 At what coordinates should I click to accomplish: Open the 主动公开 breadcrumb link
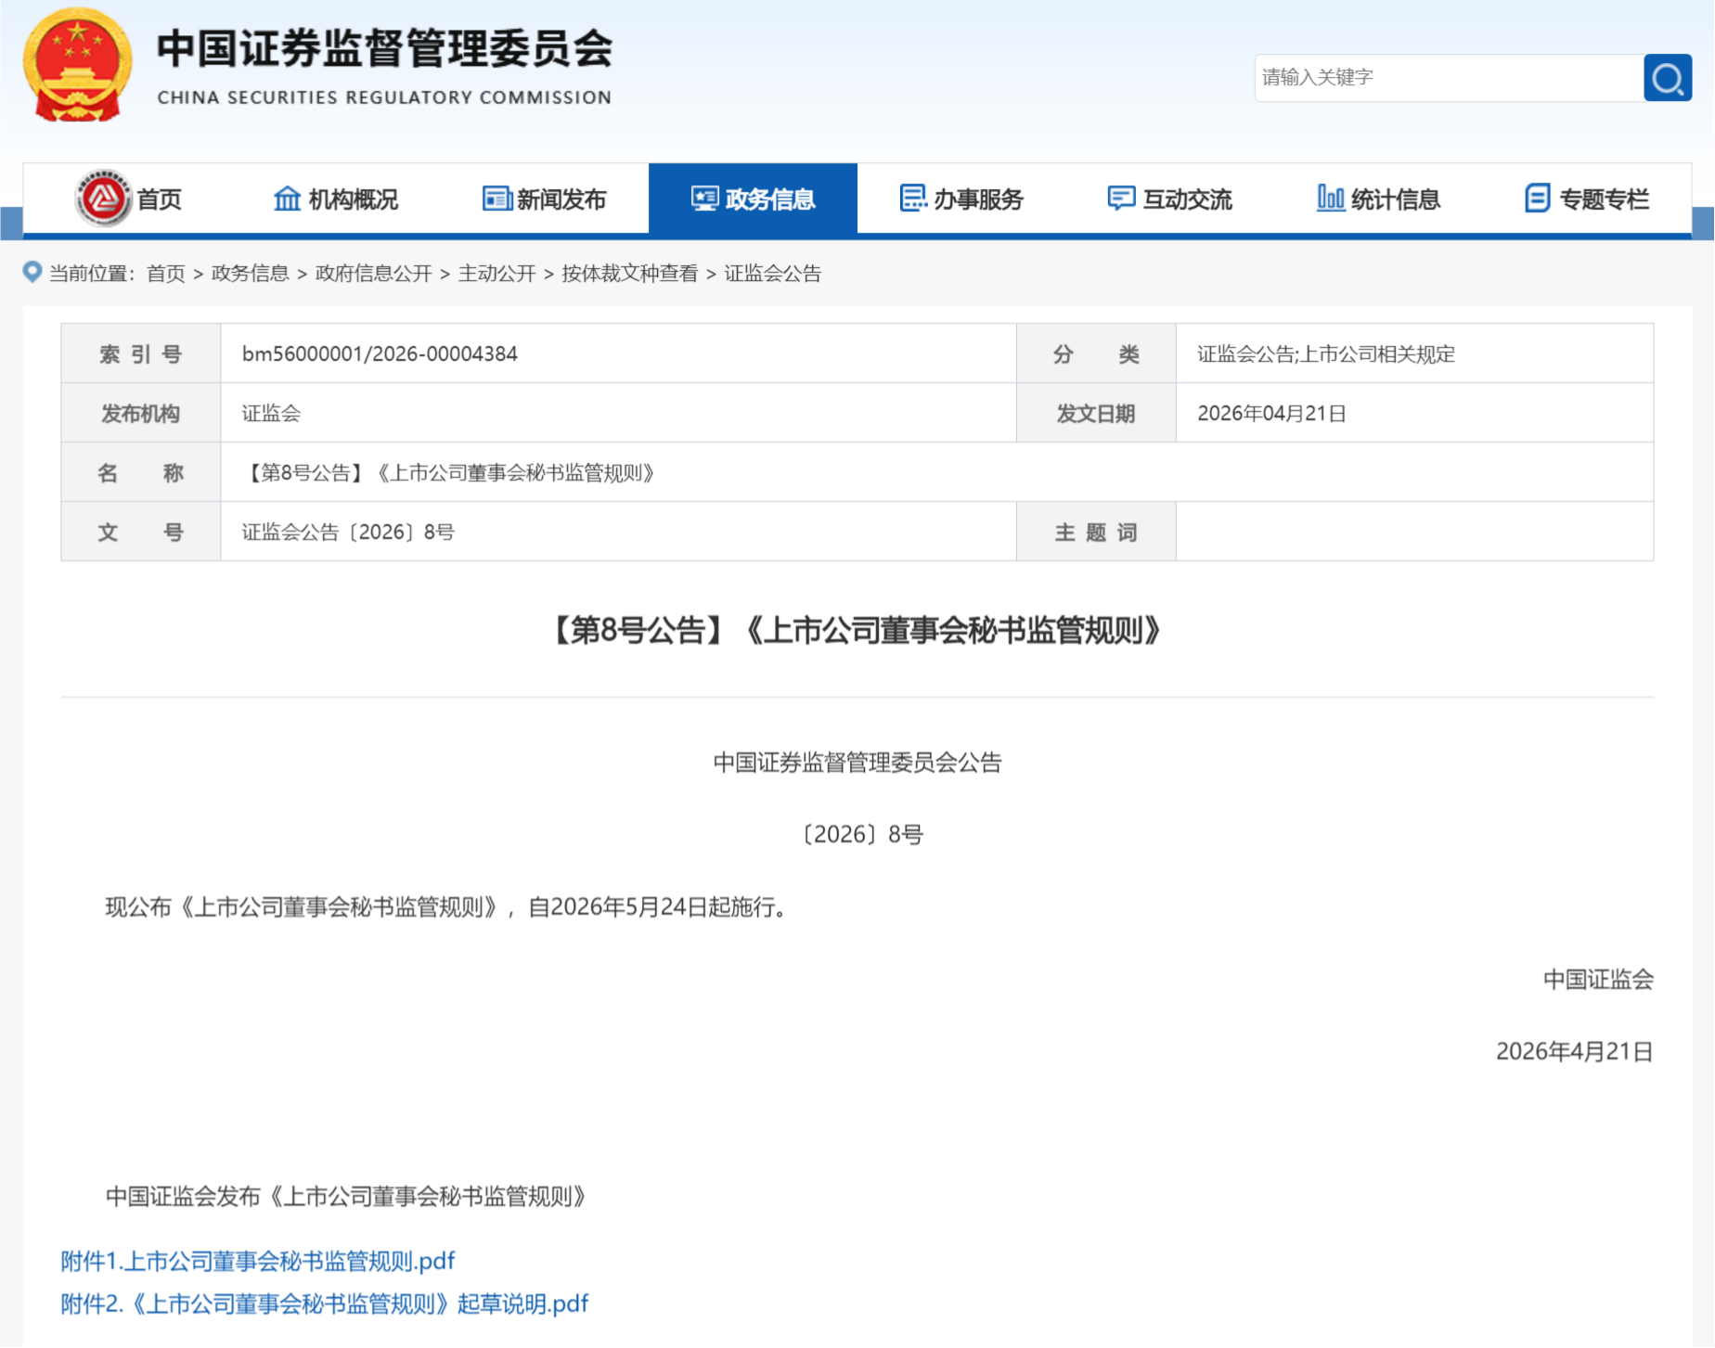point(497,274)
